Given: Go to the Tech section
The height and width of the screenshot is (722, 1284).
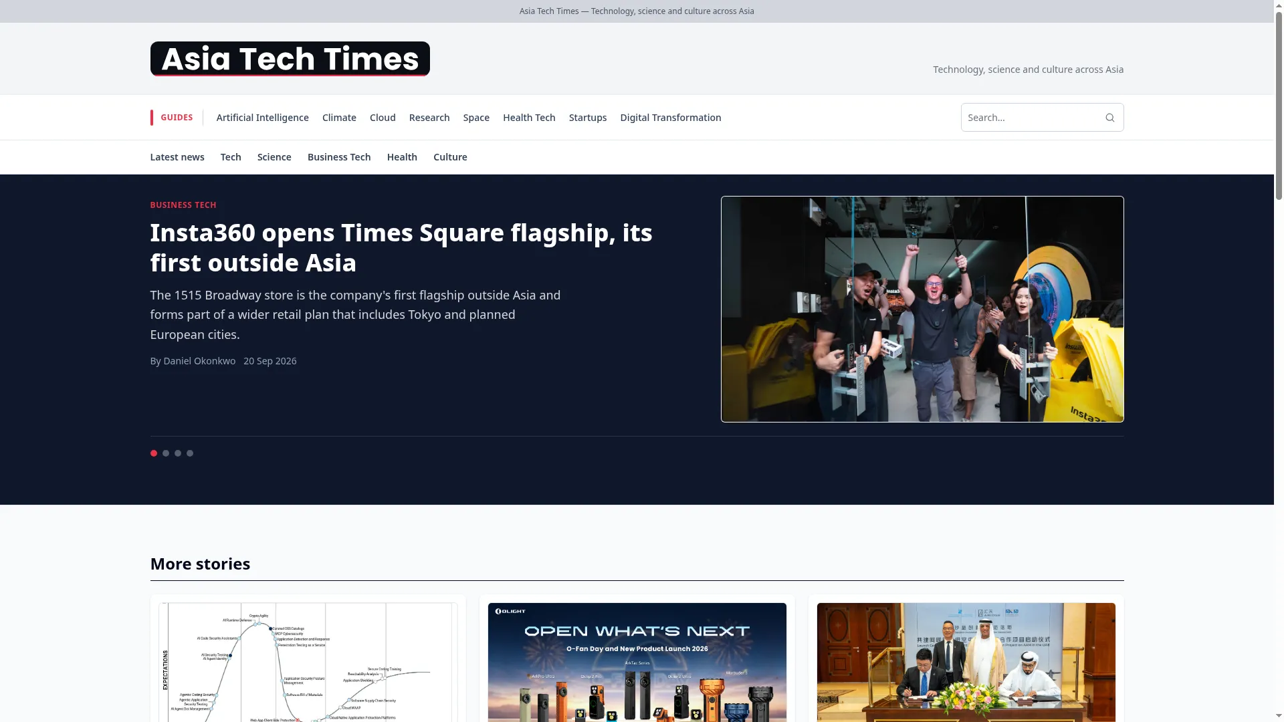Looking at the screenshot, I should pyautogui.click(x=231, y=157).
